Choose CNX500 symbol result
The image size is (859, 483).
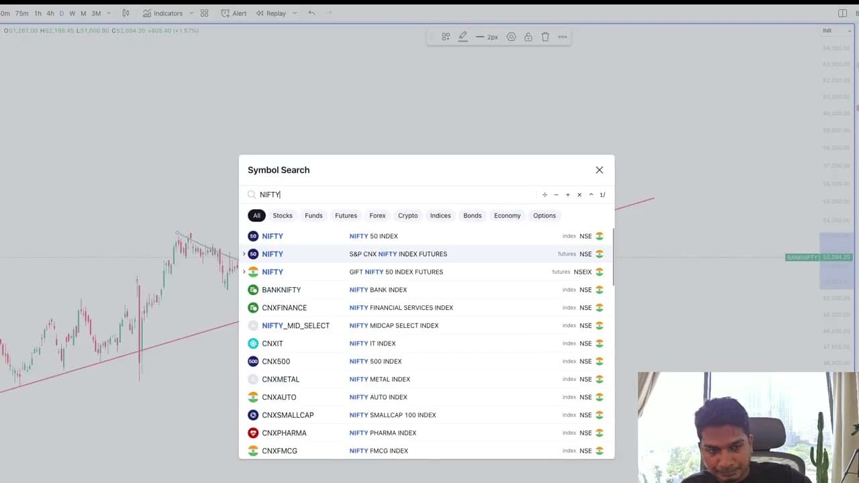click(x=426, y=362)
